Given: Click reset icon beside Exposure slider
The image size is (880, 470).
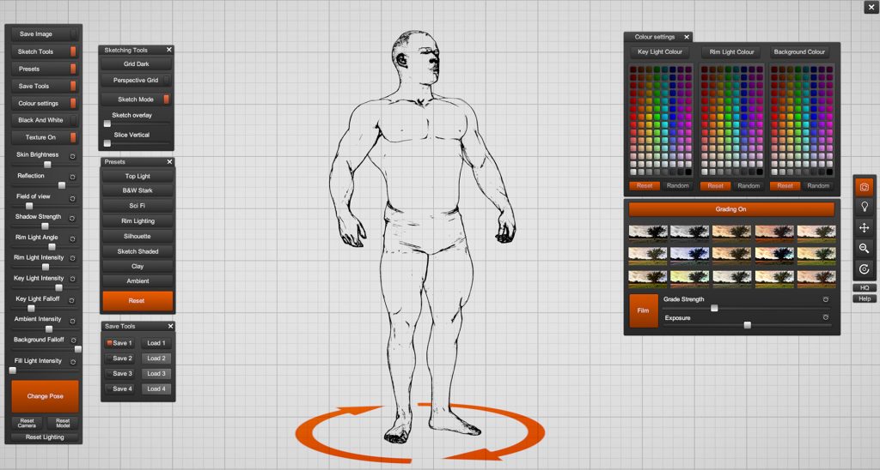Looking at the screenshot, I should coord(825,318).
